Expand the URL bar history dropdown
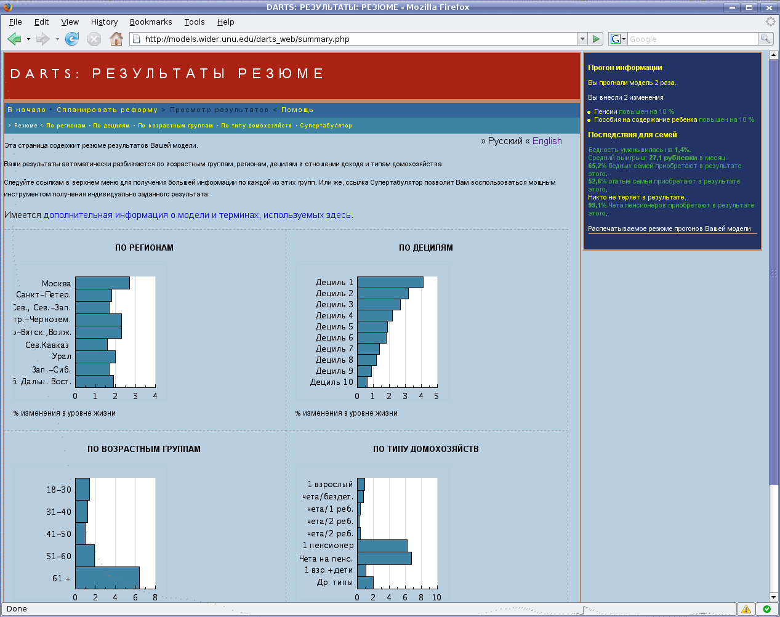The image size is (780, 617). pos(582,39)
